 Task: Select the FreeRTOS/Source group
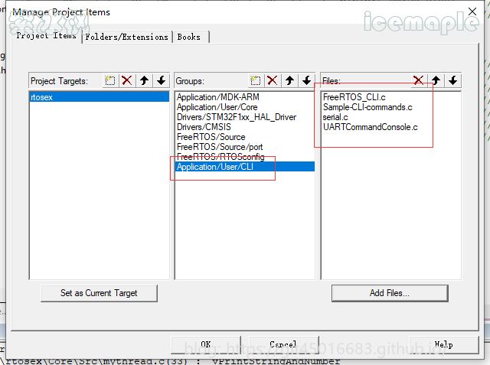[245, 137]
